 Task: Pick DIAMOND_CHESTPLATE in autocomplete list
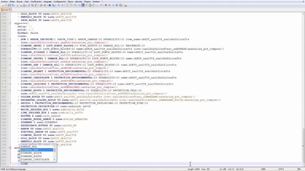(37, 160)
